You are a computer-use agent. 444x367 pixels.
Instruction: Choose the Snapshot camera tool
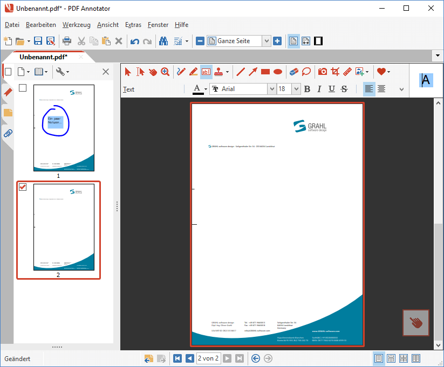322,72
